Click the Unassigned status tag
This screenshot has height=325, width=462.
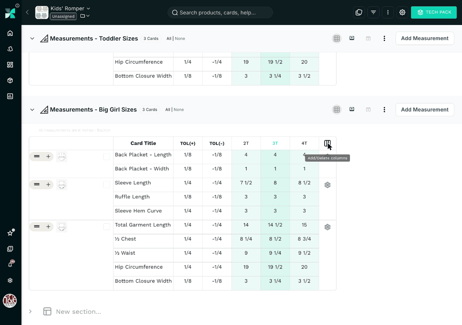(x=64, y=16)
